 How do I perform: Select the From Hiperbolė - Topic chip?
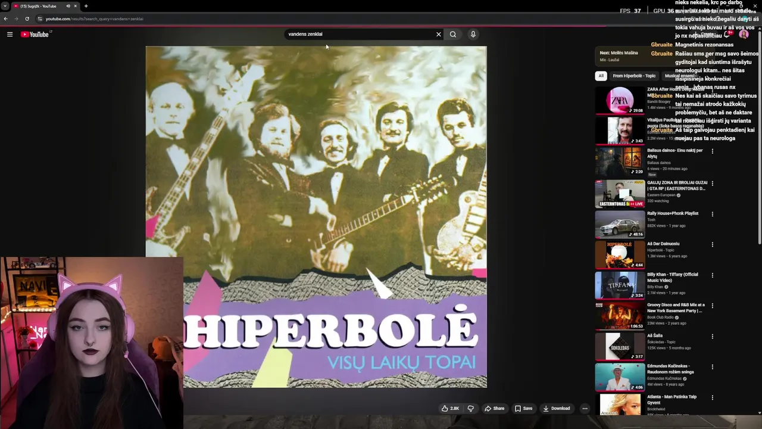[634, 76]
